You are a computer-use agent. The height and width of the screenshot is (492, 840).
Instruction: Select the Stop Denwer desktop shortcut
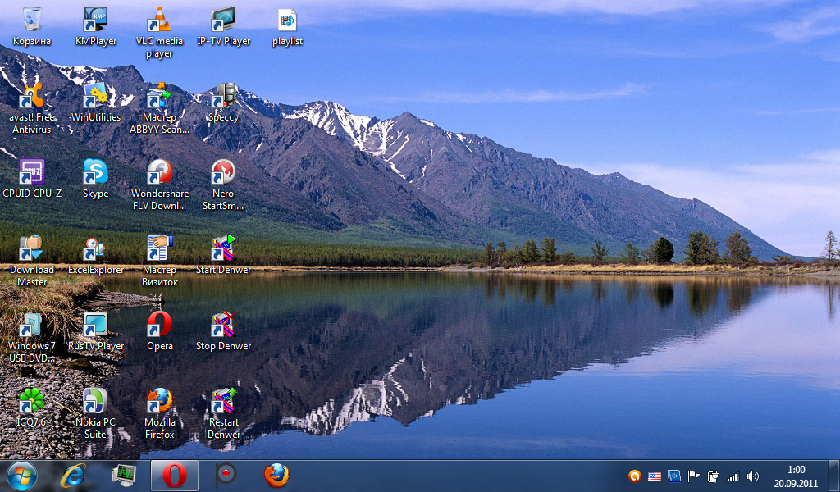tap(223, 326)
